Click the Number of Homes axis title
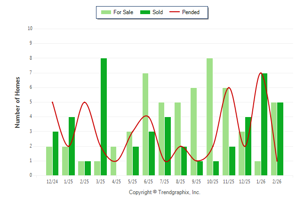Viewport: 304px width, 204px height. click(x=18, y=102)
